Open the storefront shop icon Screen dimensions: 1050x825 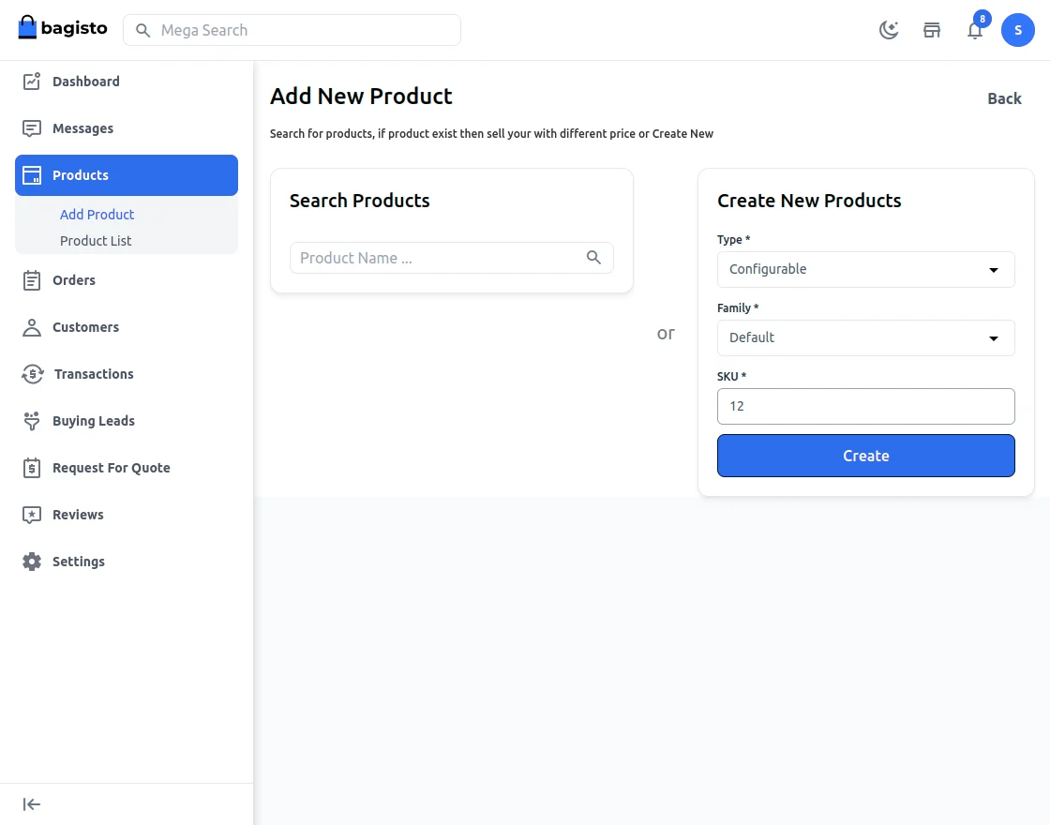[932, 30]
